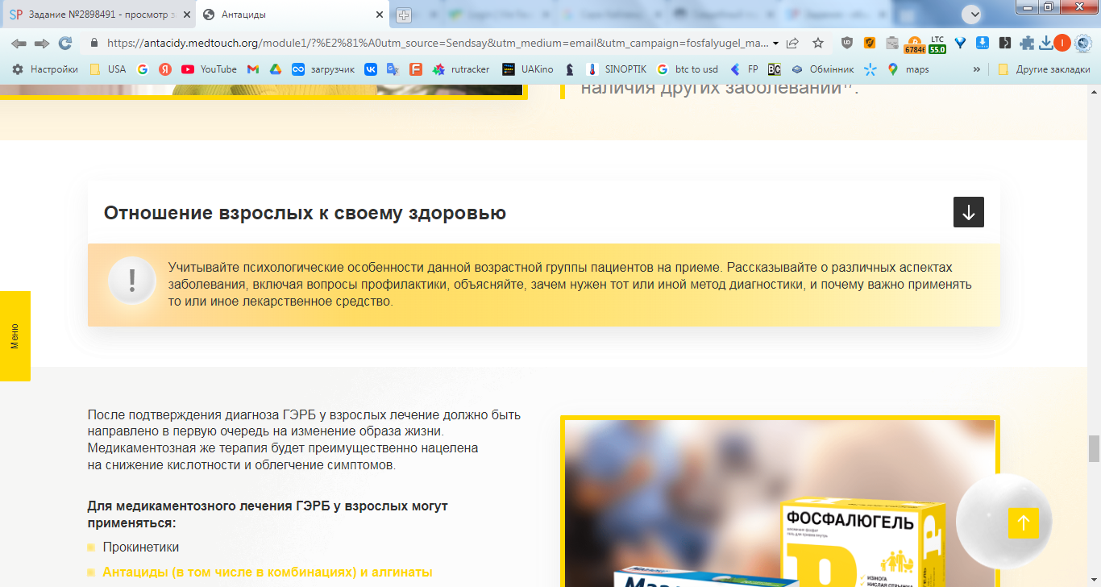Viewport: 1101px width, 587px height.
Task: Open the BC bookmark icon
Action: [775, 69]
